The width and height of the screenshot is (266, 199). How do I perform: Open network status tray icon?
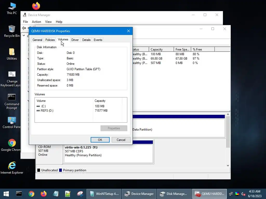click(x=231, y=194)
